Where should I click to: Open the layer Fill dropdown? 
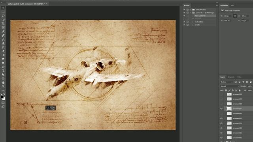tap(249, 90)
